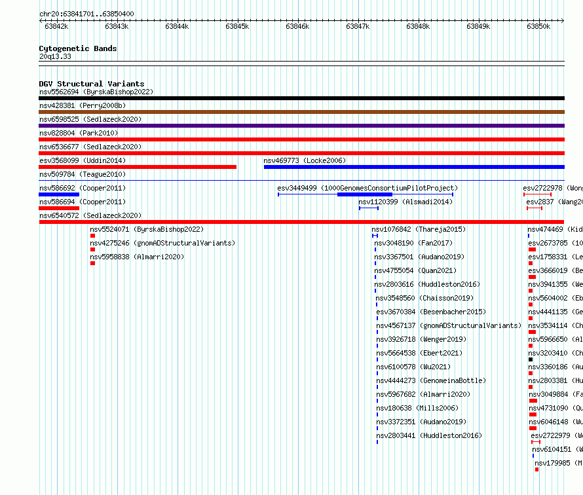Open esv3670384 (Besenbacher2015) label
Image resolution: width=583 pixels, height=495 pixels.
431,312
